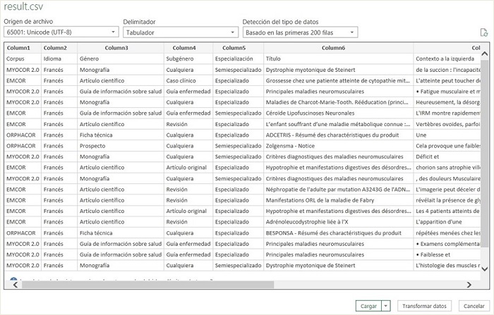Click the Transformar datos button

(x=423, y=306)
